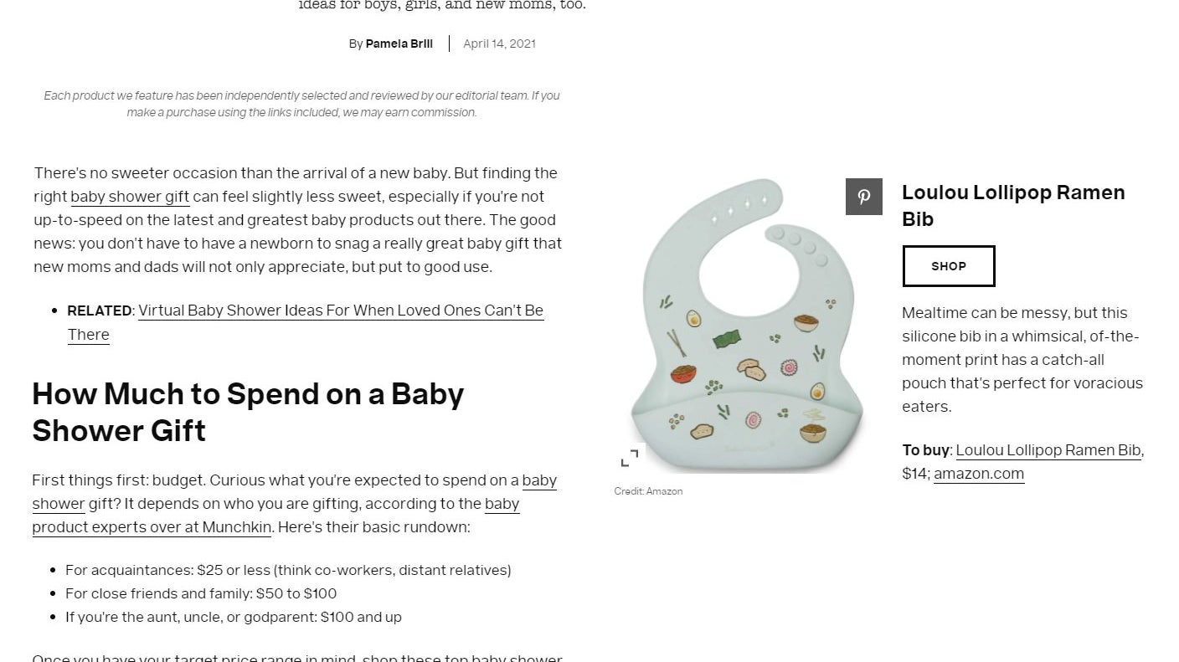The image size is (1179, 662).
Task: Follow the "baby shower" link in budget paragraph
Action: pyautogui.click(x=58, y=503)
